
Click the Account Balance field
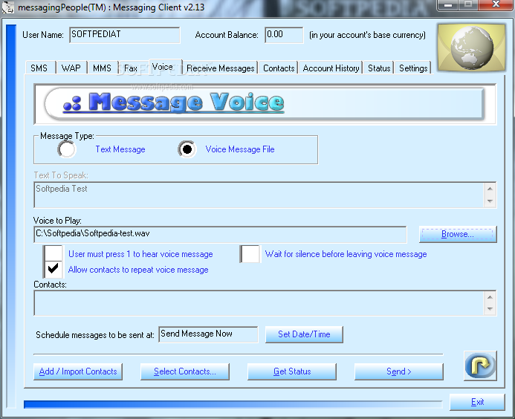click(284, 35)
